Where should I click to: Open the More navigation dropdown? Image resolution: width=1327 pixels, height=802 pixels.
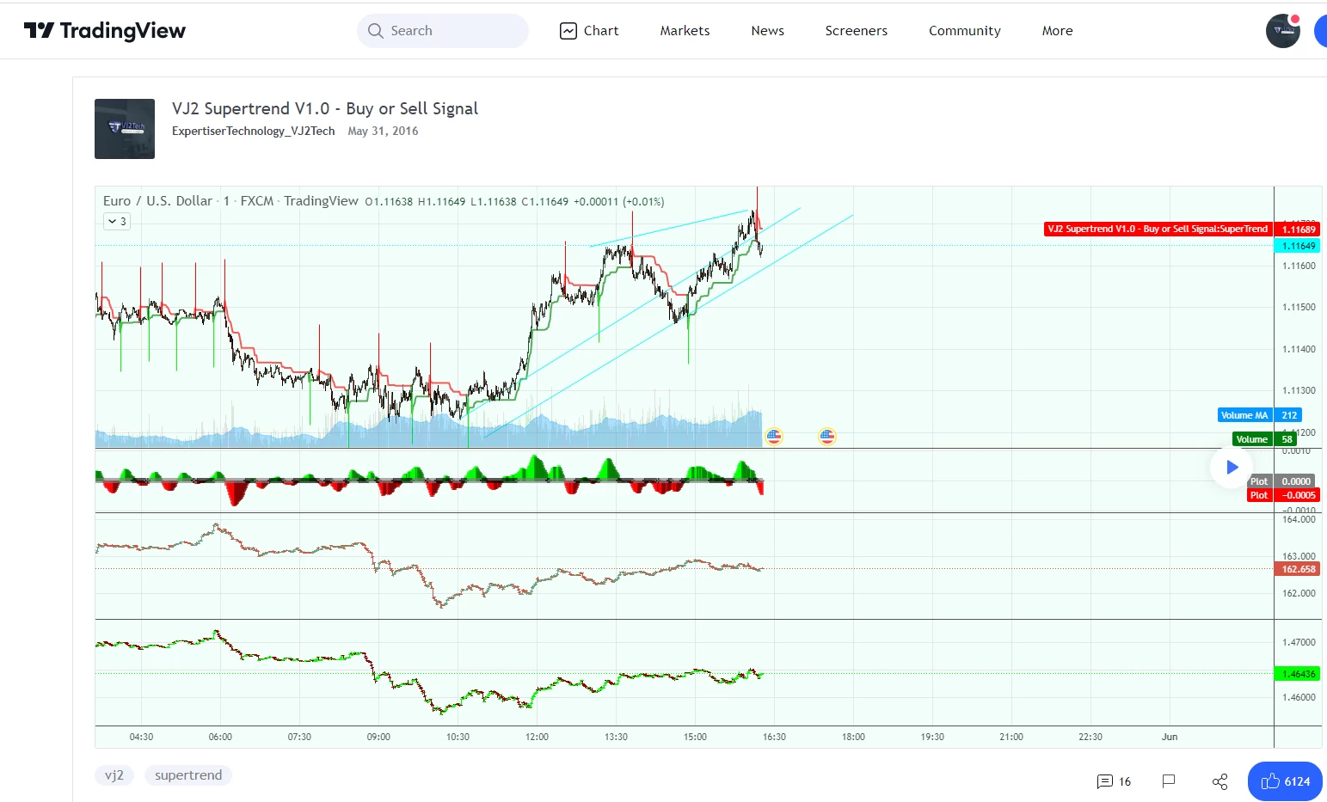tap(1057, 30)
